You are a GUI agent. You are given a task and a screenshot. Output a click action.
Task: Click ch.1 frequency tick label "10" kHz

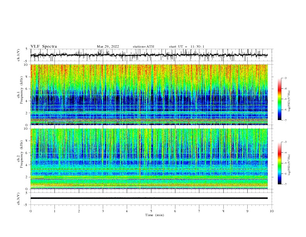coord(26,65)
